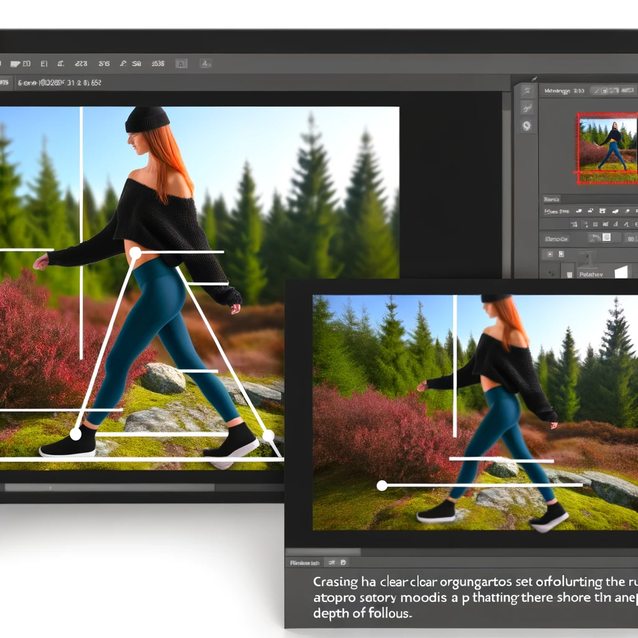This screenshot has width=638, height=638.
Task: Click the dark curved icon right of 'Eleno Cx'
Action: pos(594,238)
